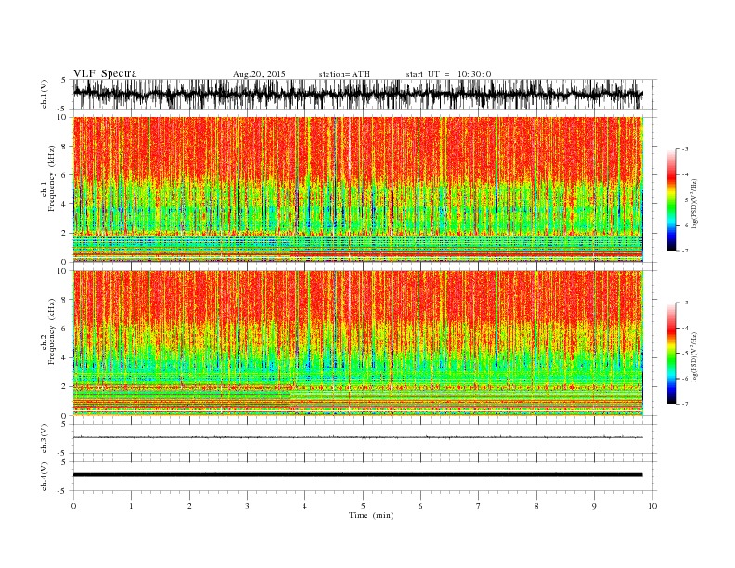Click the ch.1 rainbow color bar
The width and height of the screenshot is (735, 568).
pos(671,200)
